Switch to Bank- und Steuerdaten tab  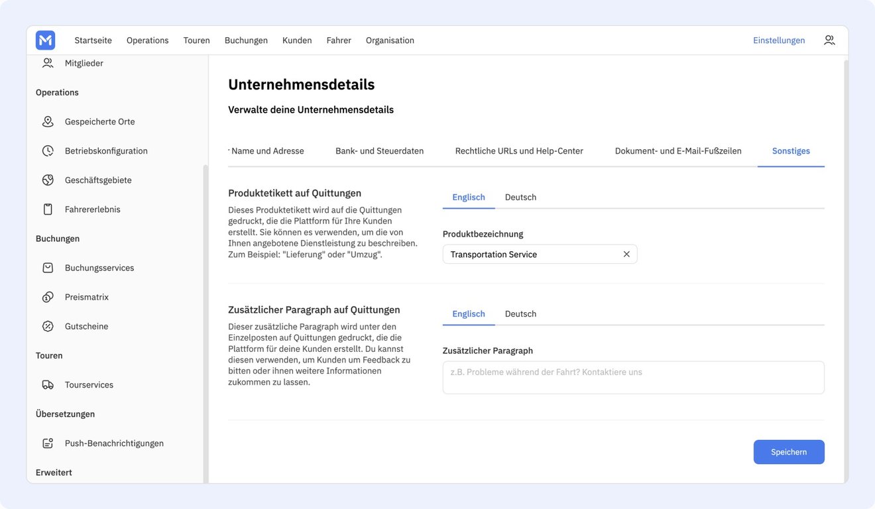click(x=379, y=151)
